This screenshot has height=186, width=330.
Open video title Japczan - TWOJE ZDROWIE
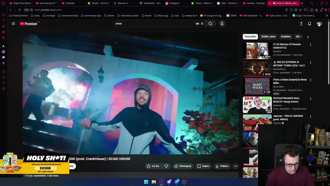point(288,118)
